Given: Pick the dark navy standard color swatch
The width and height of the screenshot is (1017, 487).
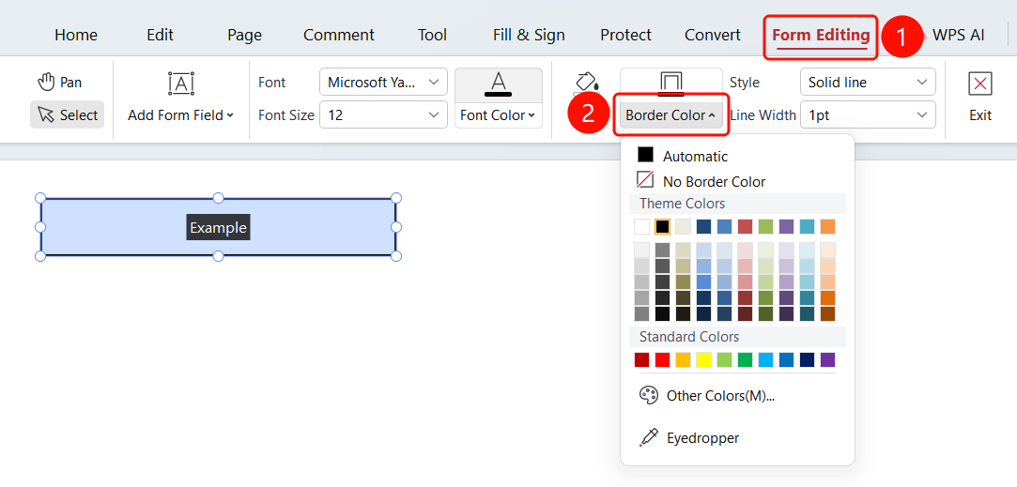Looking at the screenshot, I should click(807, 360).
